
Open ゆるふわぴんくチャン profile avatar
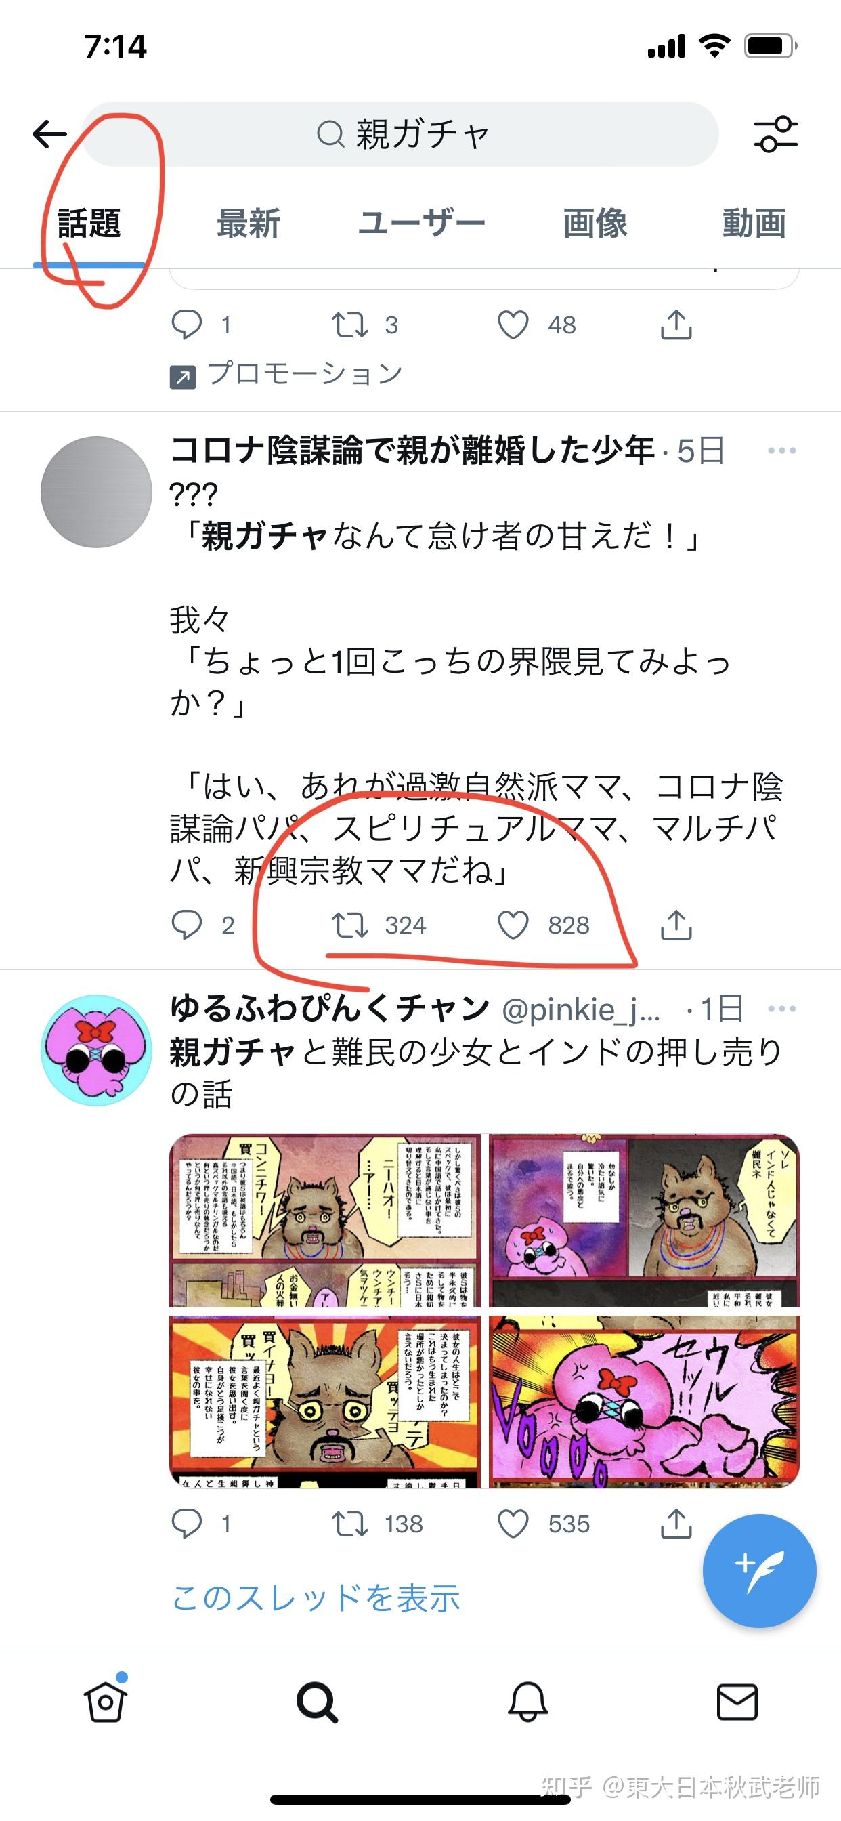click(x=96, y=1050)
